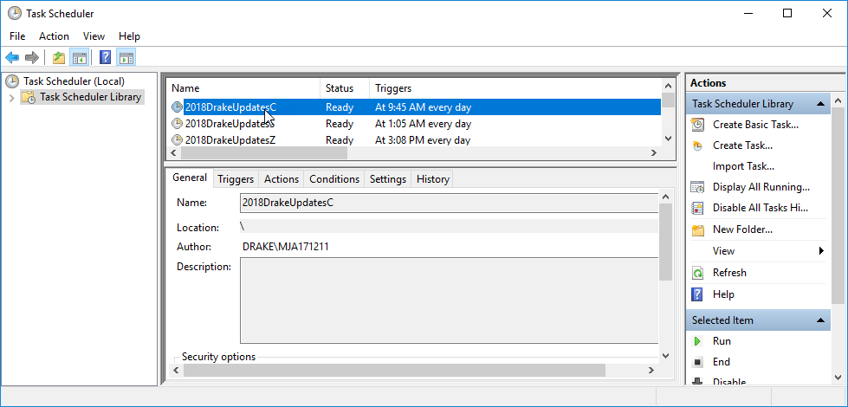Viewport: 848px width, 407px height.
Task: Collapse the Selected Item actions section
Action: (x=823, y=320)
